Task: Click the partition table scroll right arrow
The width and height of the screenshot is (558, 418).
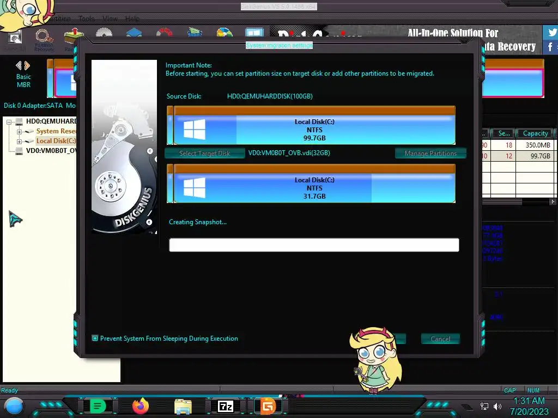Action: 553,202
